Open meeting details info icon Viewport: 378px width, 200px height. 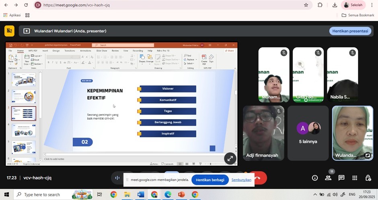coord(315,178)
